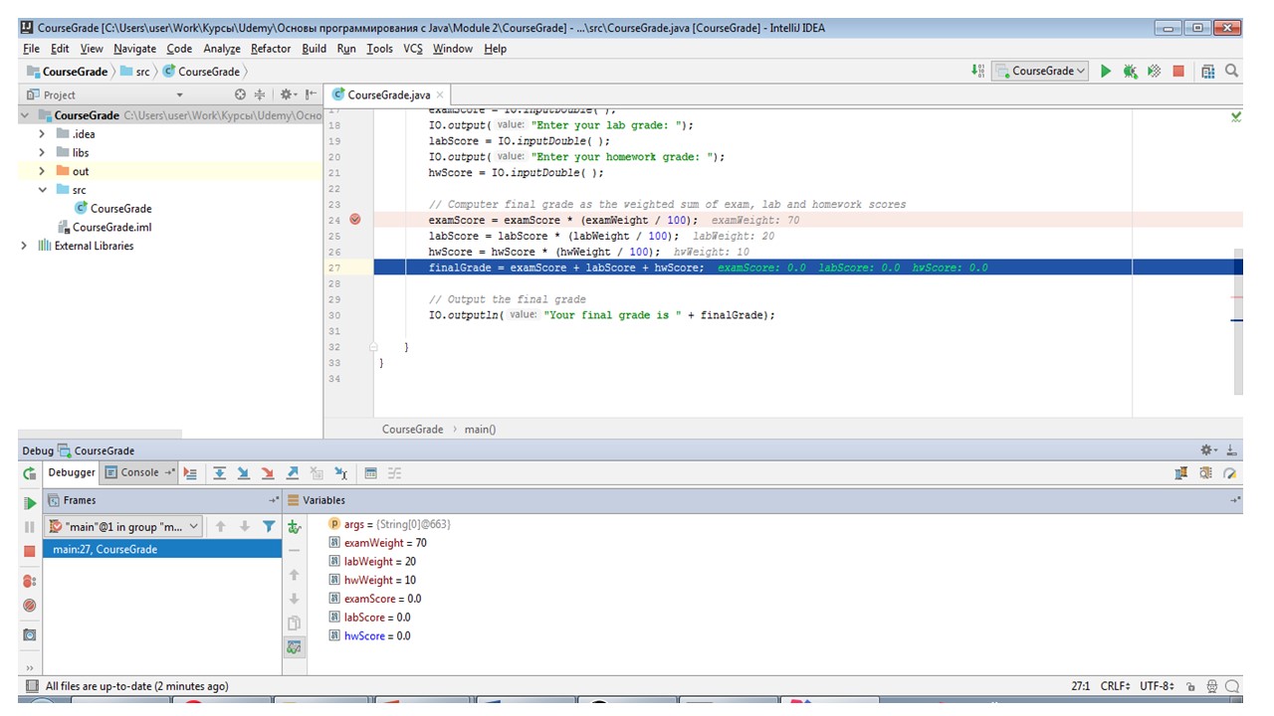Click CourseGrade breadcrumb in navigation bar
This screenshot has height=716, width=1274.
(x=75, y=72)
